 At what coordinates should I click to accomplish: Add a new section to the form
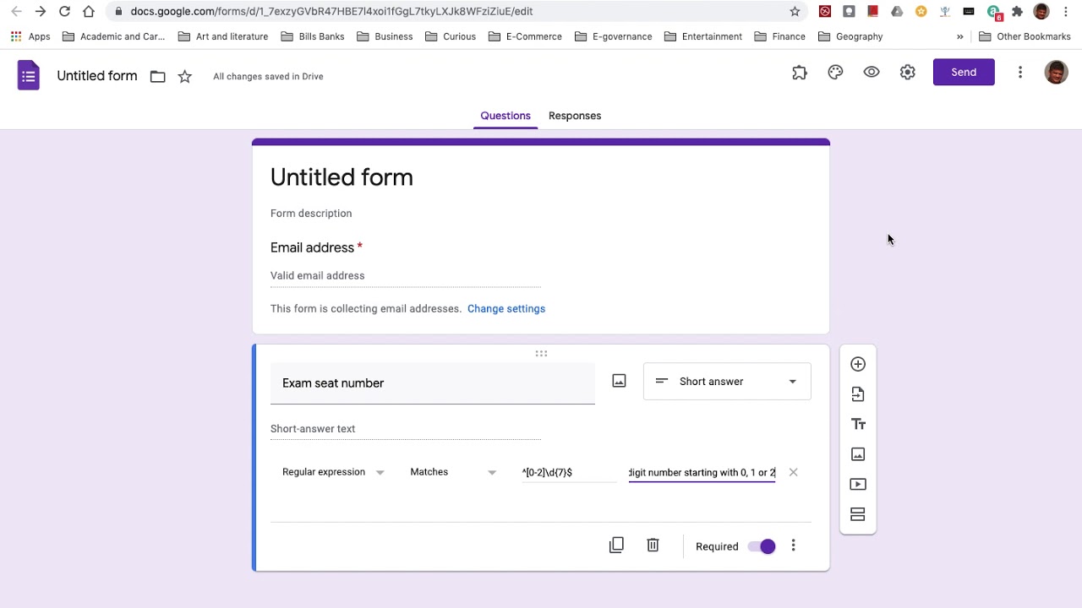(858, 514)
